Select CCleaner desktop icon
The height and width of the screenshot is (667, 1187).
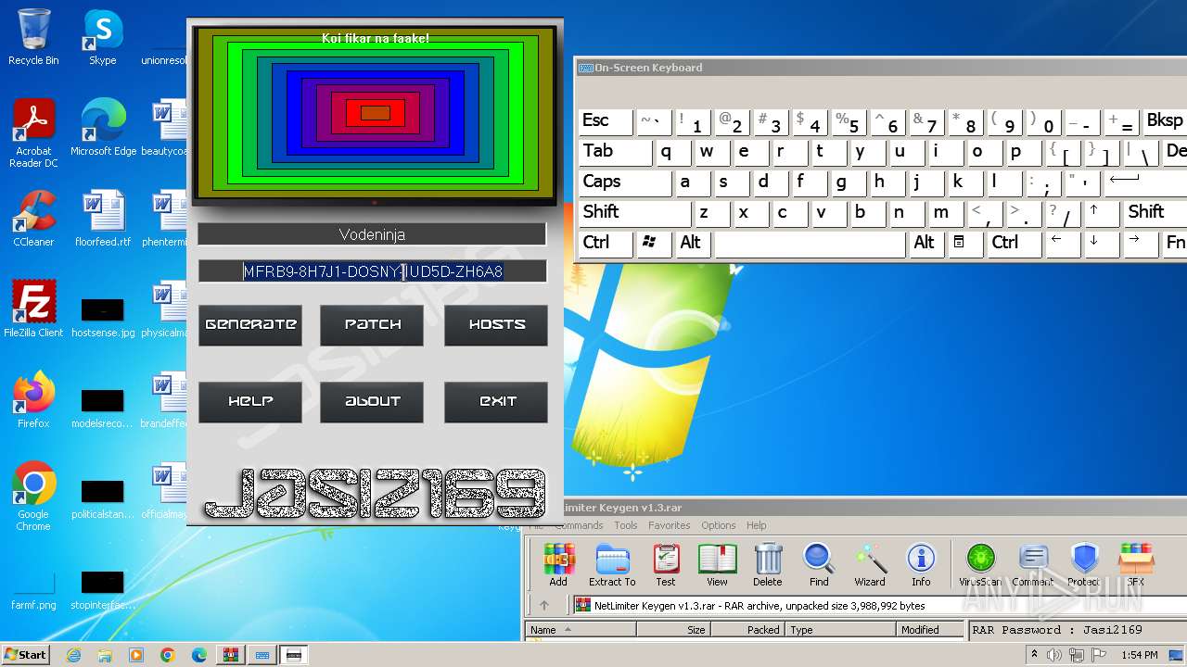33,219
